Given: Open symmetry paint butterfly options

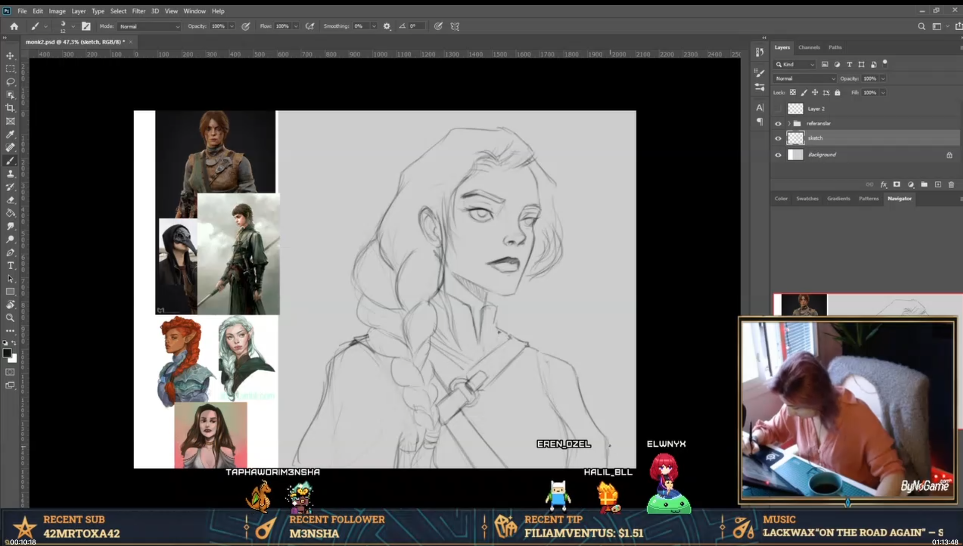Looking at the screenshot, I should point(455,26).
